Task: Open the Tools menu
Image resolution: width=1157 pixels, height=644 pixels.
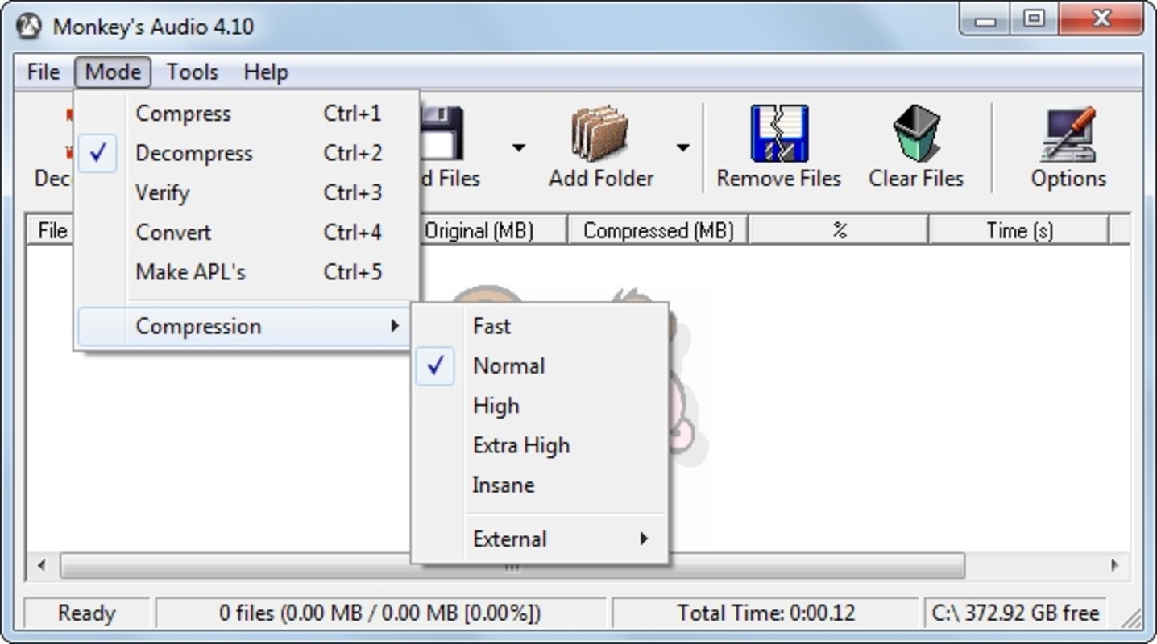Action: pos(192,72)
